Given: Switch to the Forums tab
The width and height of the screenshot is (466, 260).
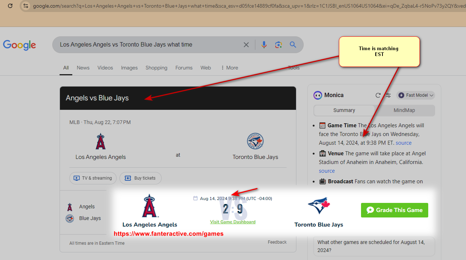Looking at the screenshot, I should click(184, 68).
